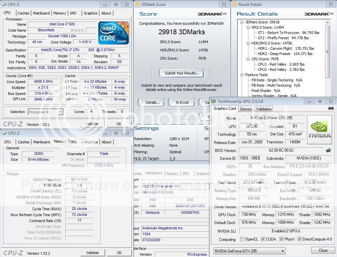Screen dimensions: 337x257
Task: Select the GT1 - Return To Proxycon row
Action: [289, 33]
